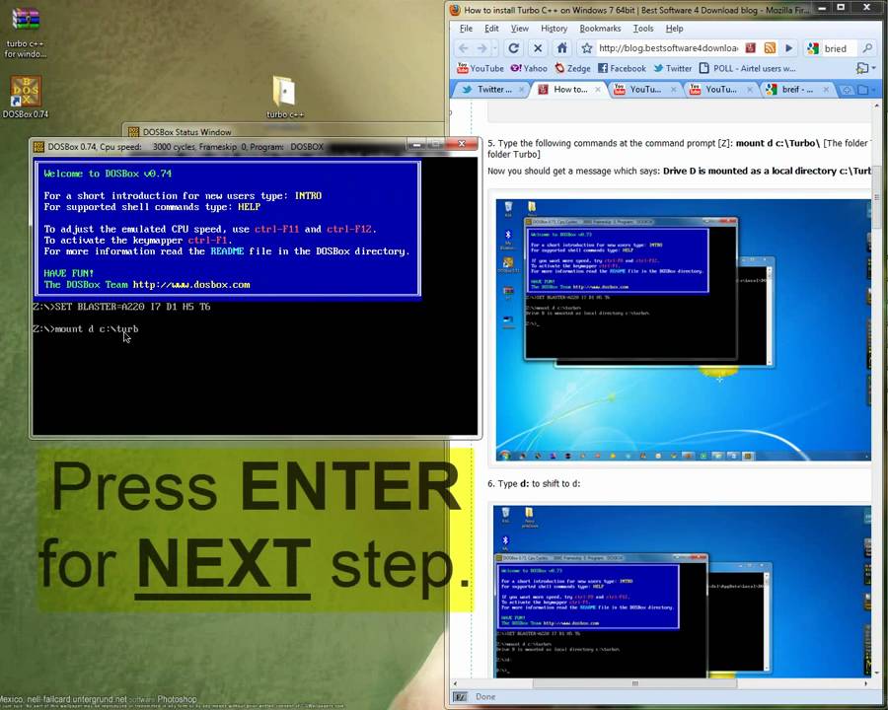This screenshot has height=710, width=888.
Task: Click the Firefox vertical scrollbar thumb
Action: (x=877, y=197)
